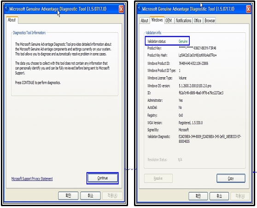257x208 pixels.
Task: Open the OEM tab
Action: click(x=169, y=20)
